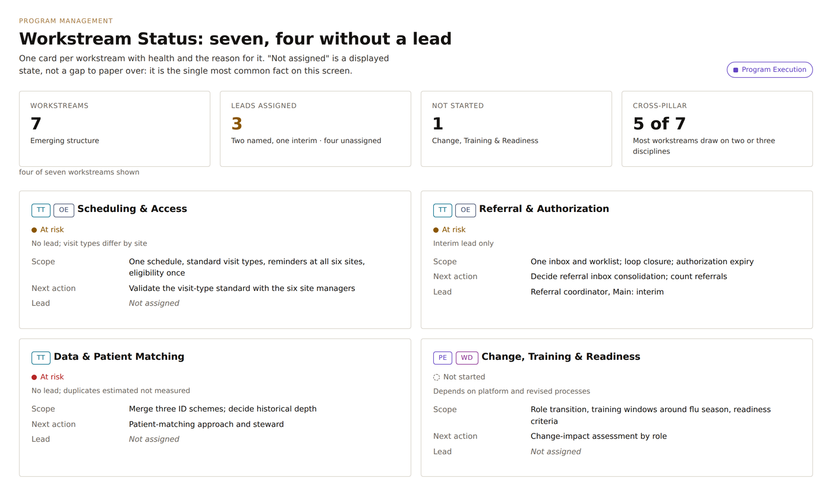
Task: Click 'Interim lead only' reason text
Action: pos(464,243)
